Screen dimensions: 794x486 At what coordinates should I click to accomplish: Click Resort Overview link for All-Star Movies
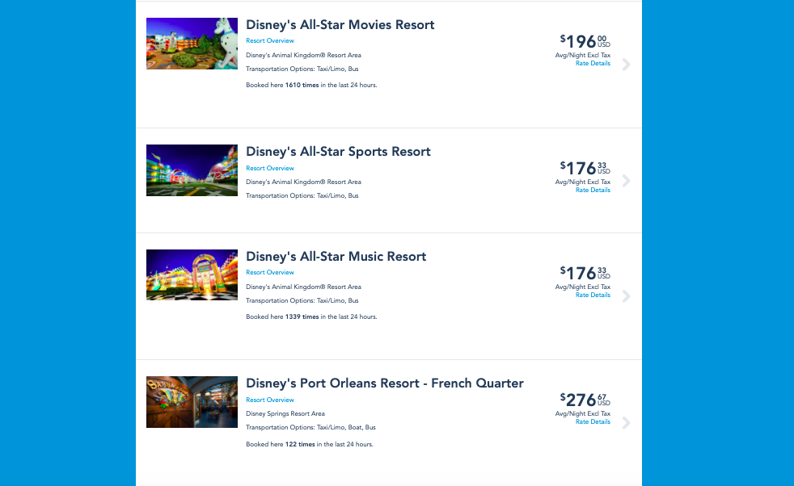[270, 41]
